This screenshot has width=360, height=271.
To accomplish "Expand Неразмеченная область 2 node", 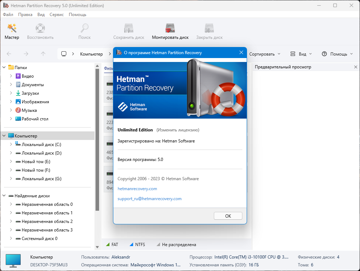I will pos(11,221).
